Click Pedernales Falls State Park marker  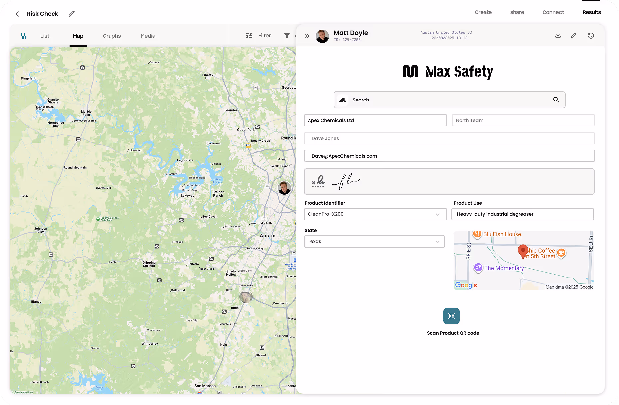[98, 219]
